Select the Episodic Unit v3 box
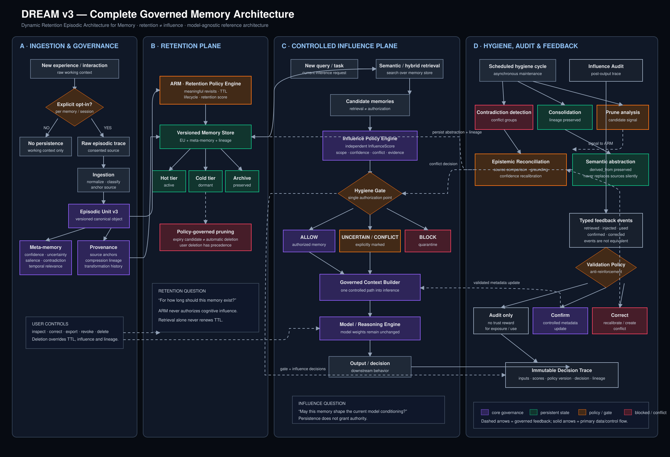670x457 pixels. click(x=99, y=216)
